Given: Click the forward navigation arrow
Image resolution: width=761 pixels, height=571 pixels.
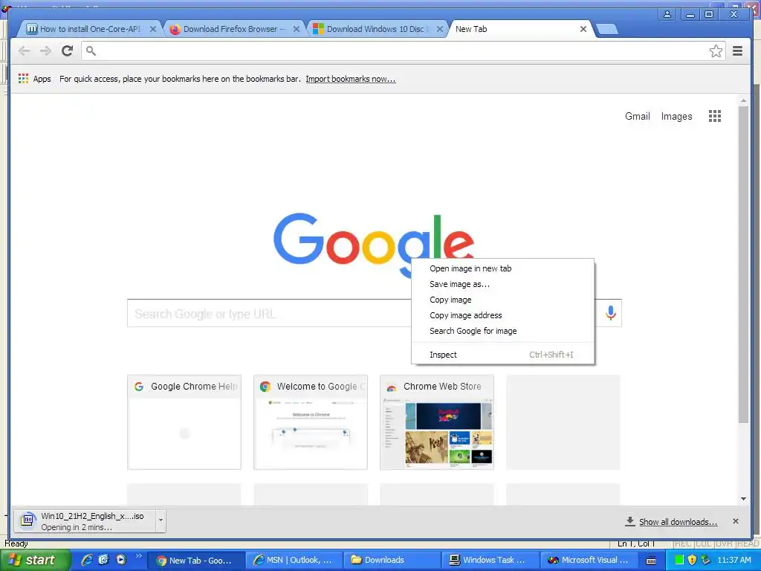Looking at the screenshot, I should (x=45, y=51).
